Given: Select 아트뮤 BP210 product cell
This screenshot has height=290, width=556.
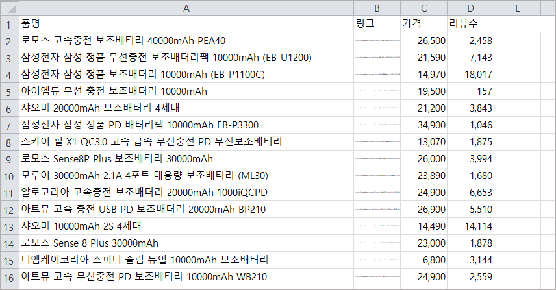Looking at the screenshot, I should pos(186,210).
